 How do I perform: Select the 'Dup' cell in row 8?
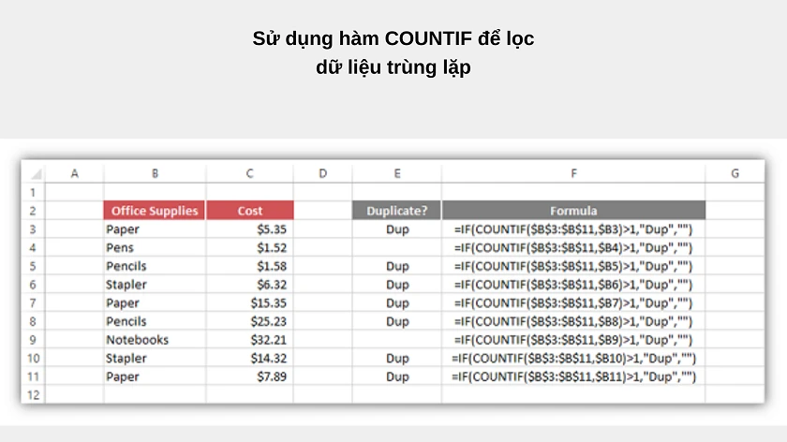coord(397,321)
